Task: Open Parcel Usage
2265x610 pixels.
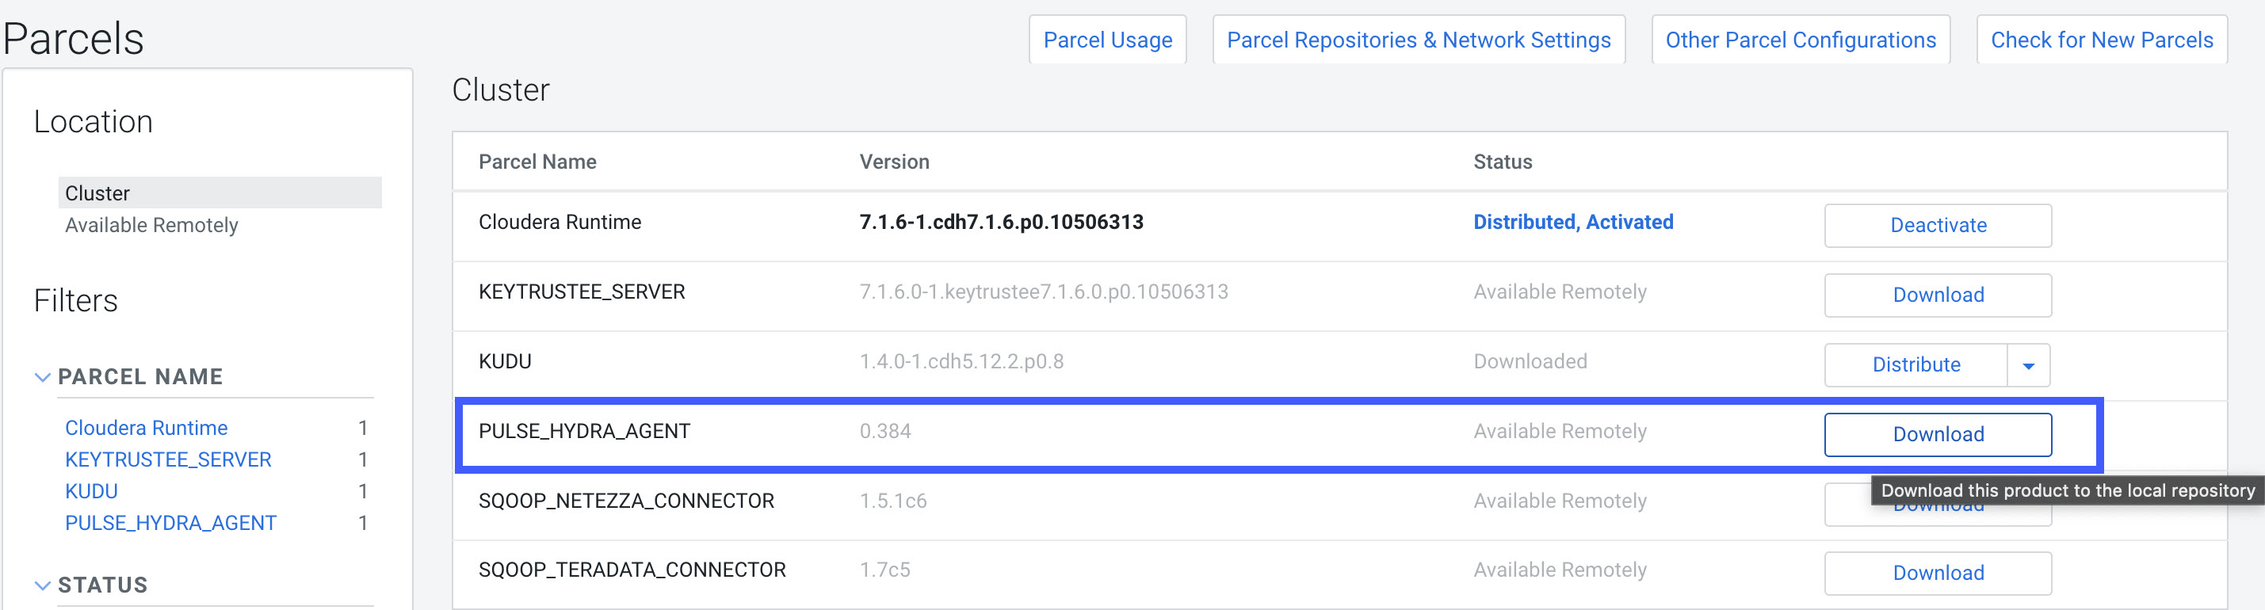Action: coord(1108,40)
